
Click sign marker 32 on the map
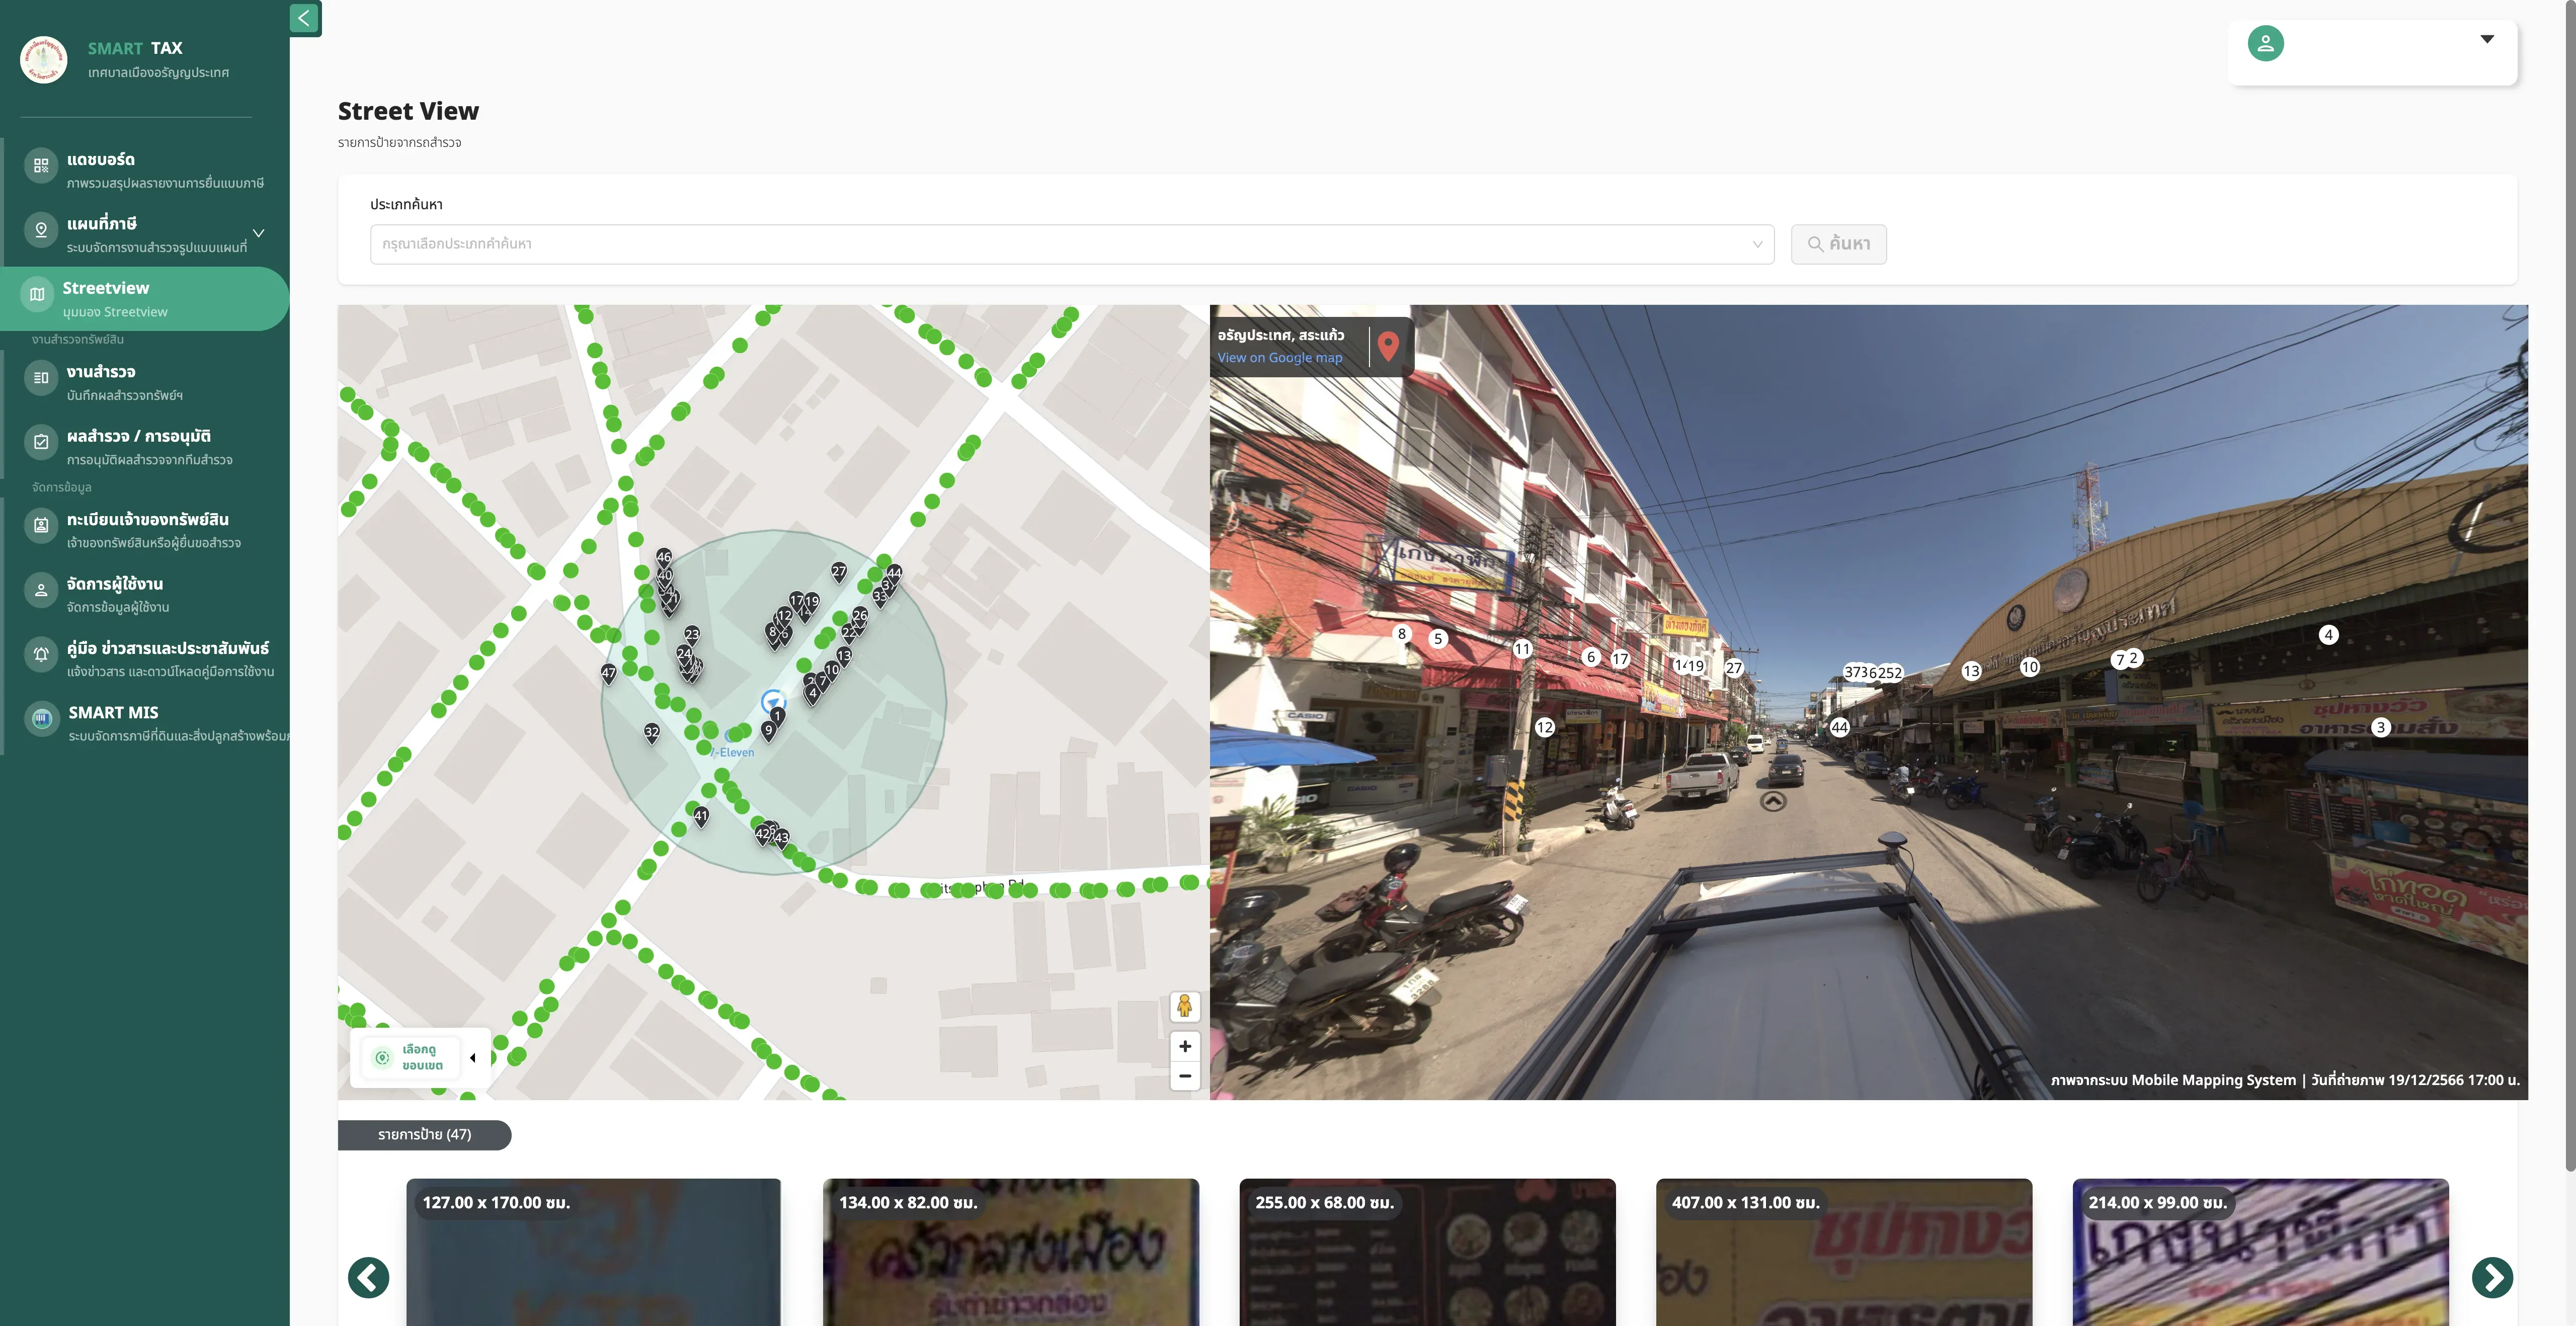652,733
